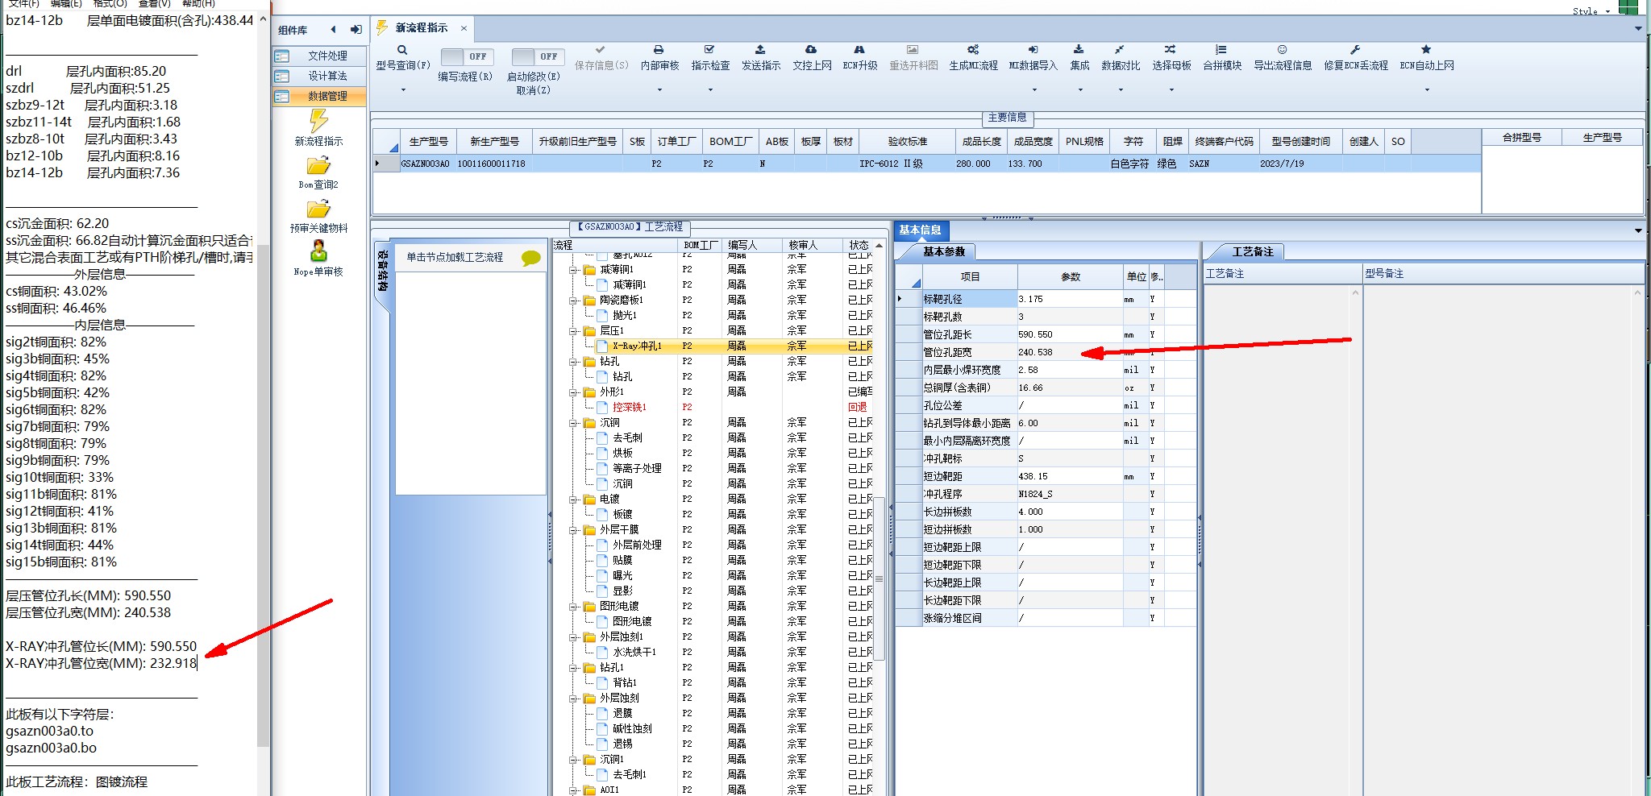
Task: Click 单击节点加载工艺流程 header
Action: (455, 258)
